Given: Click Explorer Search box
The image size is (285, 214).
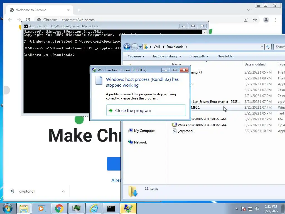Looking at the screenshot, I should [x=279, y=47].
